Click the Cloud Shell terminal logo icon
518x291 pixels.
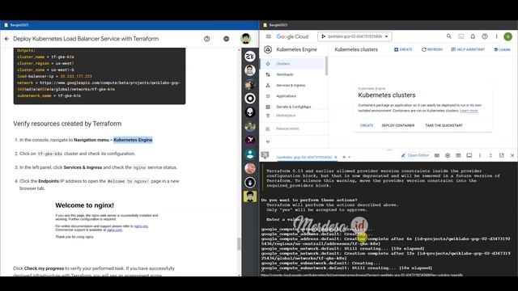[x=265, y=155]
